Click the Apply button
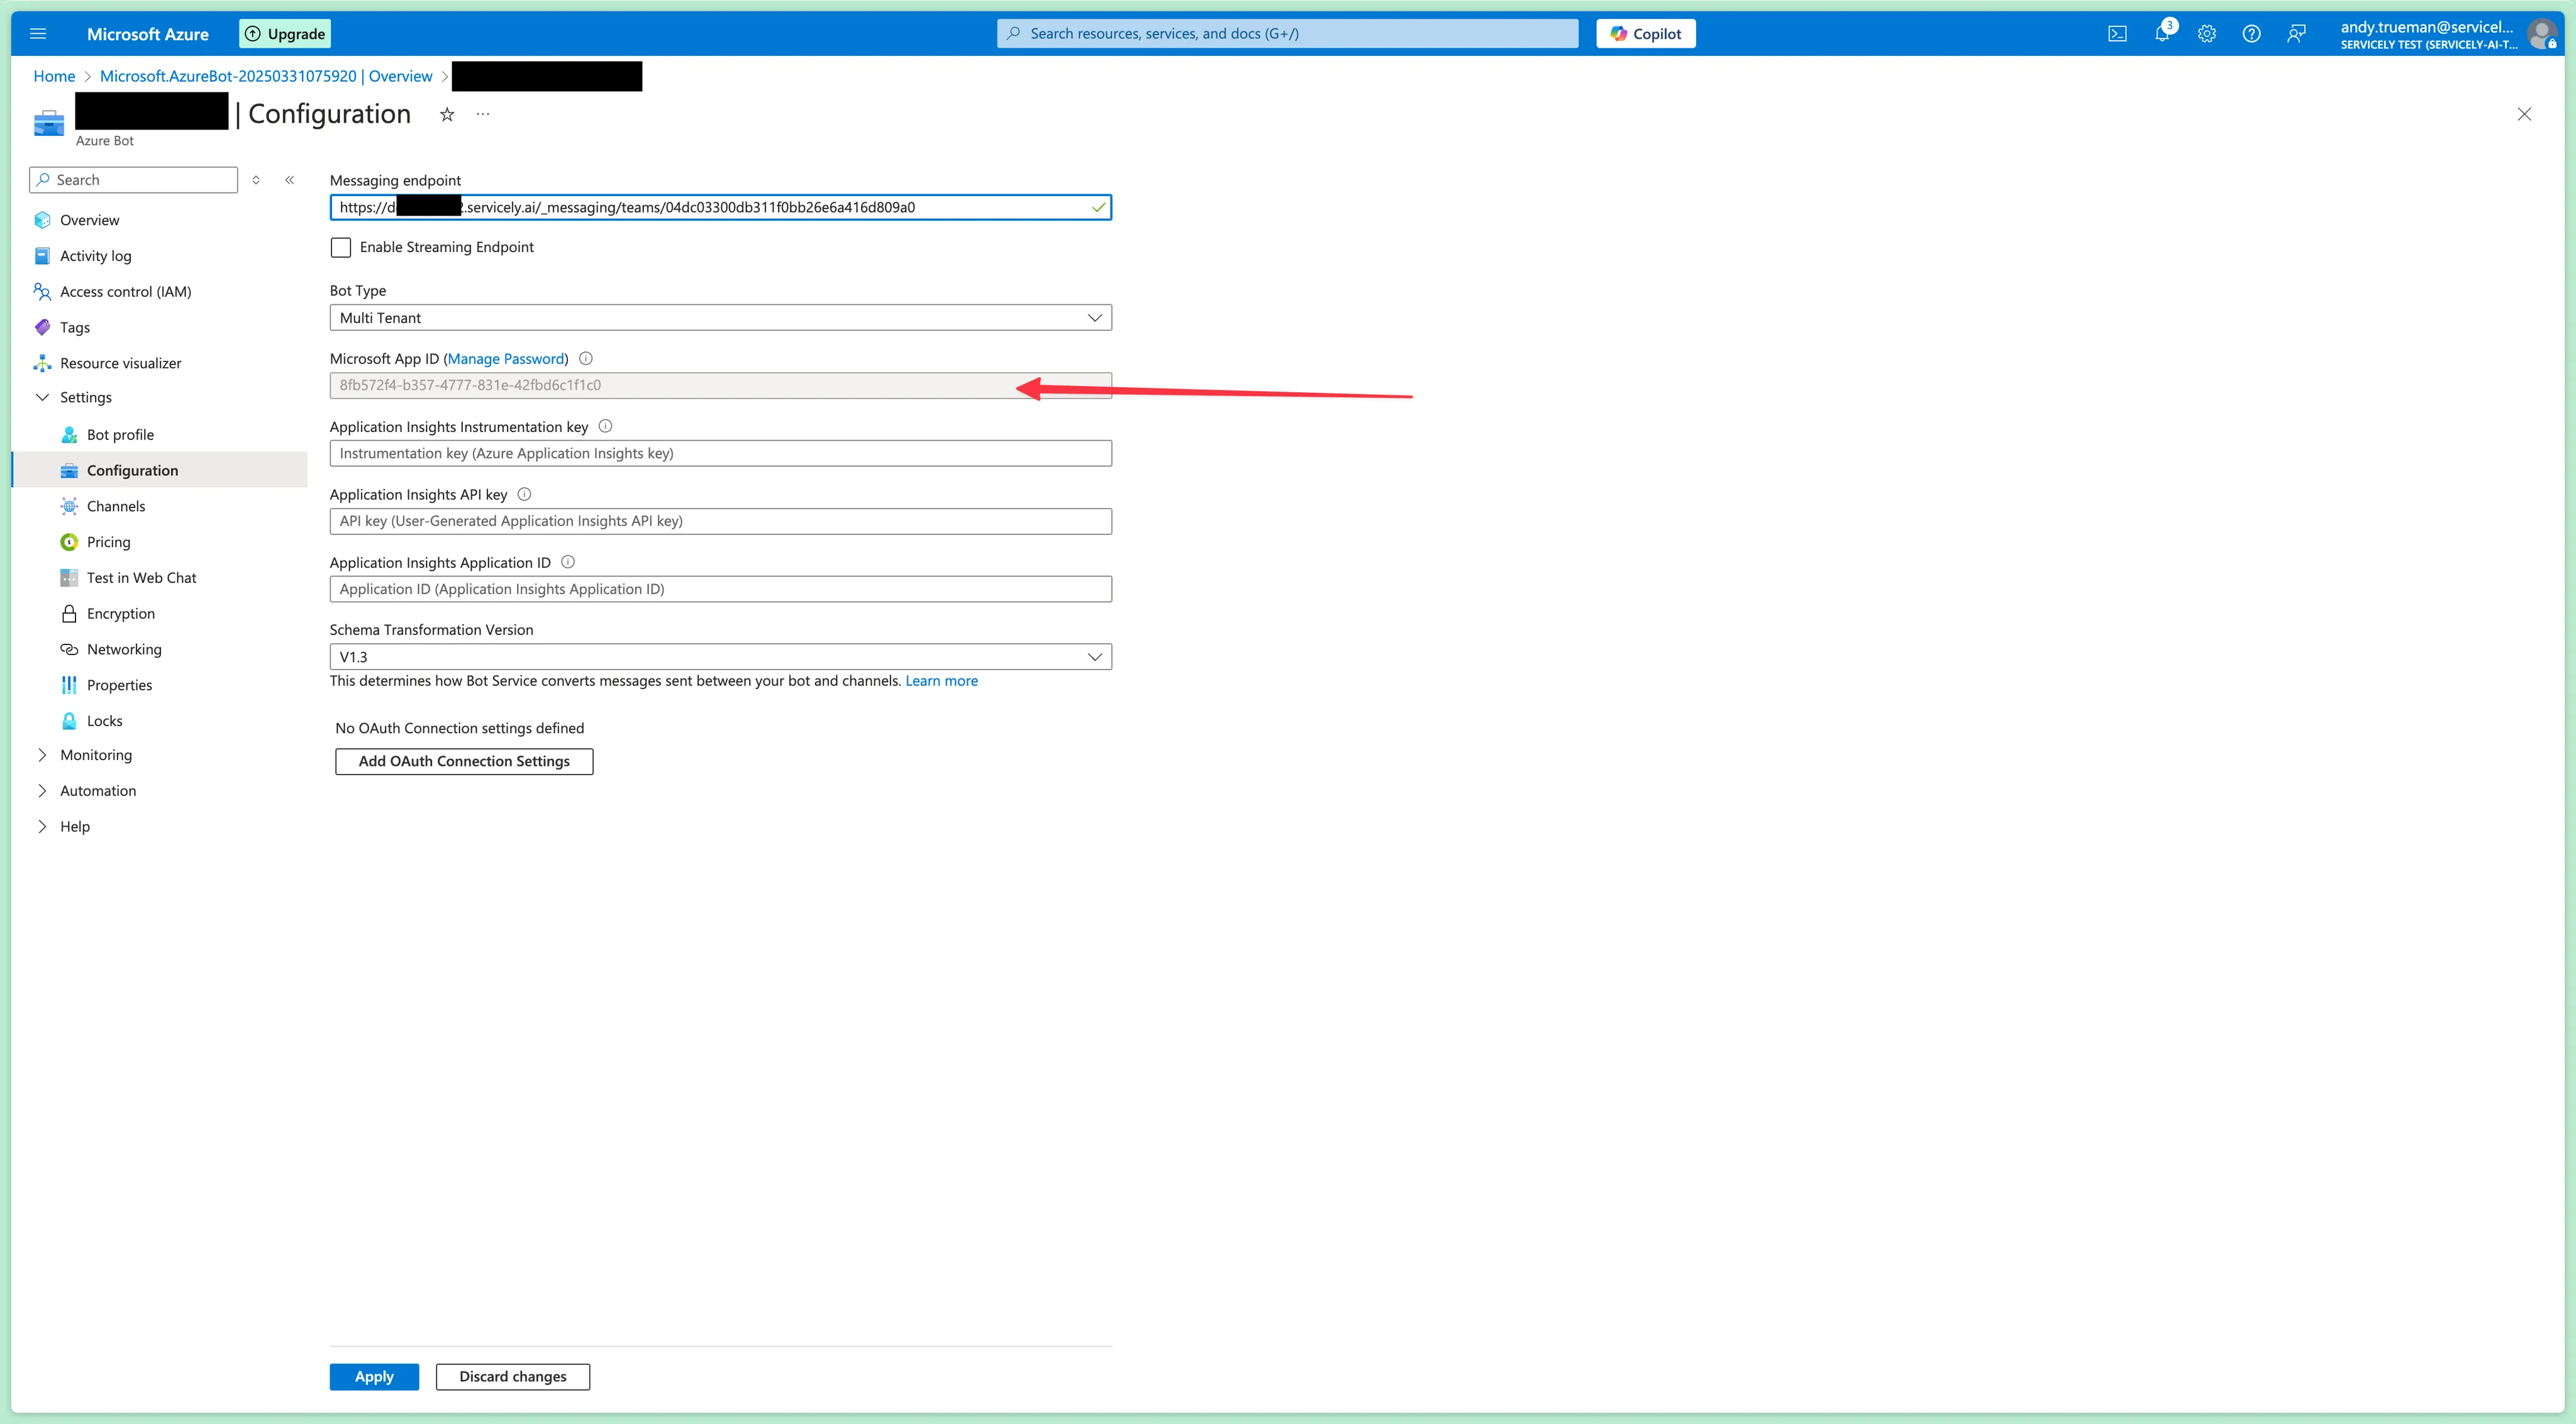 374,1377
